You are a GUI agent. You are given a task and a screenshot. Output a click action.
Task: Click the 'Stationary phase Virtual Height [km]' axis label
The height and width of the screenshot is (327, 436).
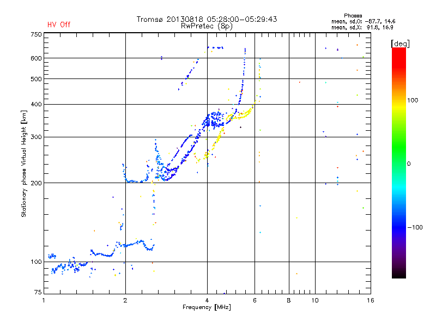(24, 163)
